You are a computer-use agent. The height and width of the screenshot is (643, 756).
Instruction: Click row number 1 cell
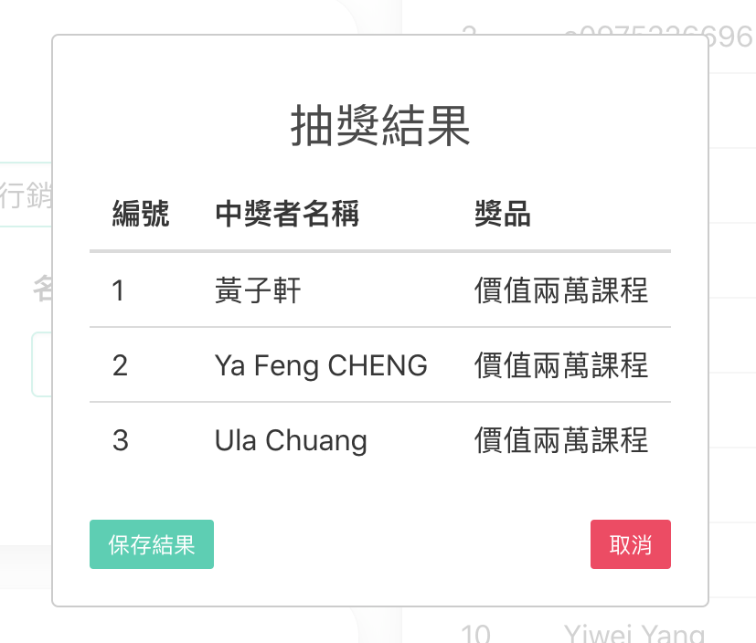pos(118,290)
